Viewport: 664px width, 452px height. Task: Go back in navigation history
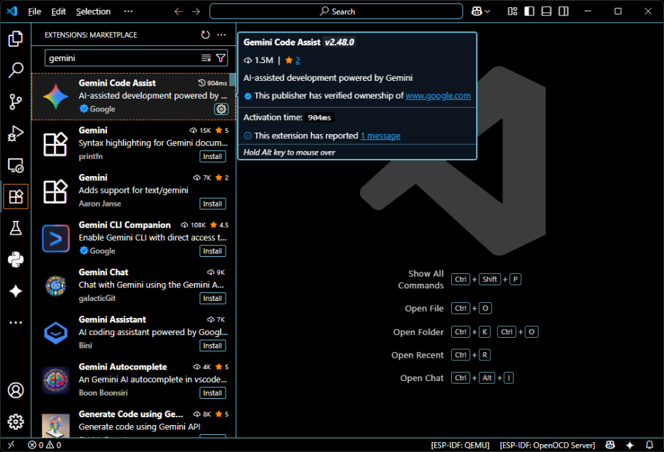pyautogui.click(x=178, y=11)
